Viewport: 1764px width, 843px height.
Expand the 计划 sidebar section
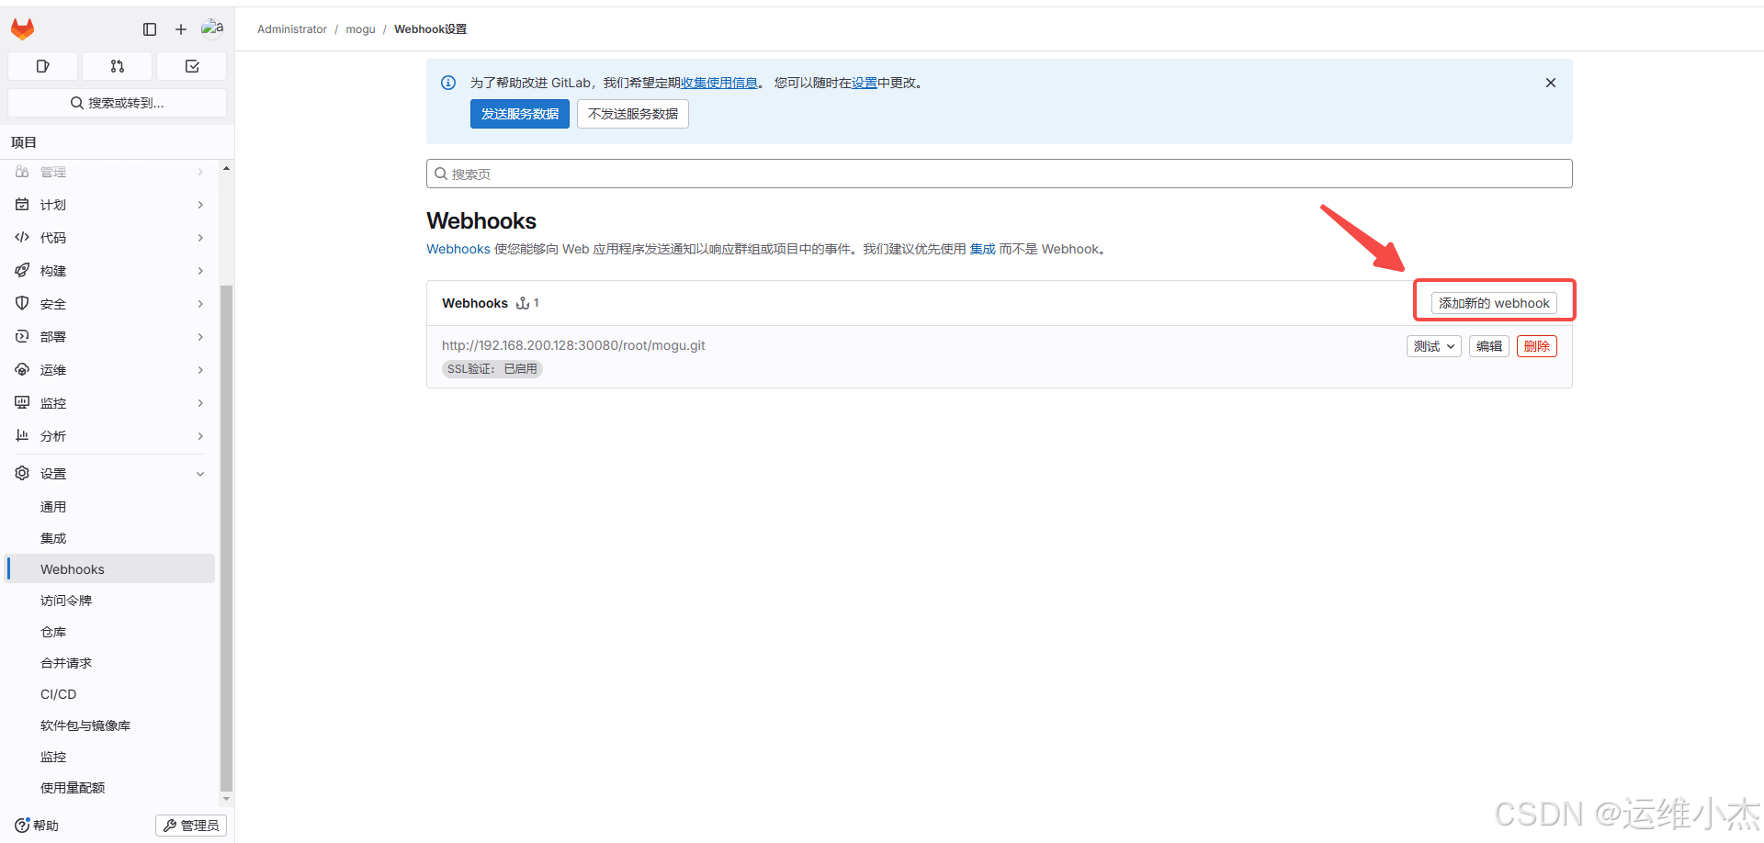[x=110, y=205]
